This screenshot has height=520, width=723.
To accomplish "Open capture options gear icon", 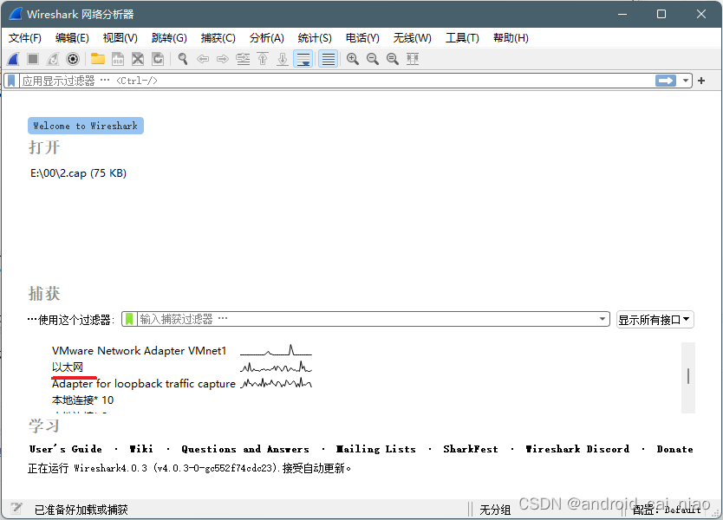I will [x=73, y=59].
